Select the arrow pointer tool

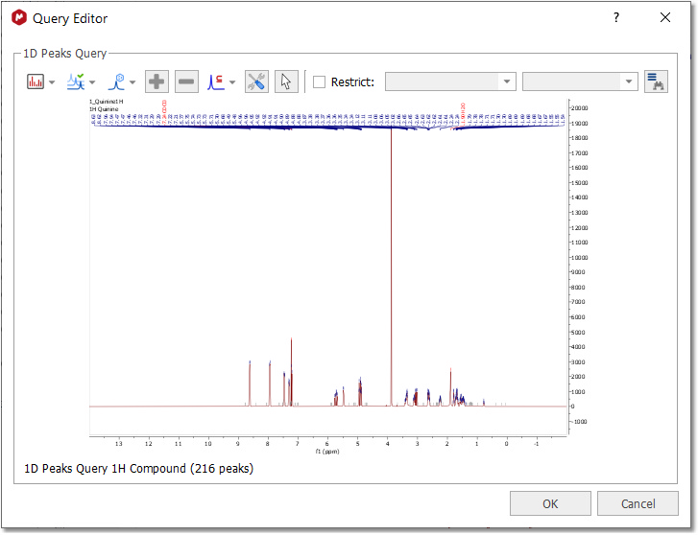coord(286,81)
